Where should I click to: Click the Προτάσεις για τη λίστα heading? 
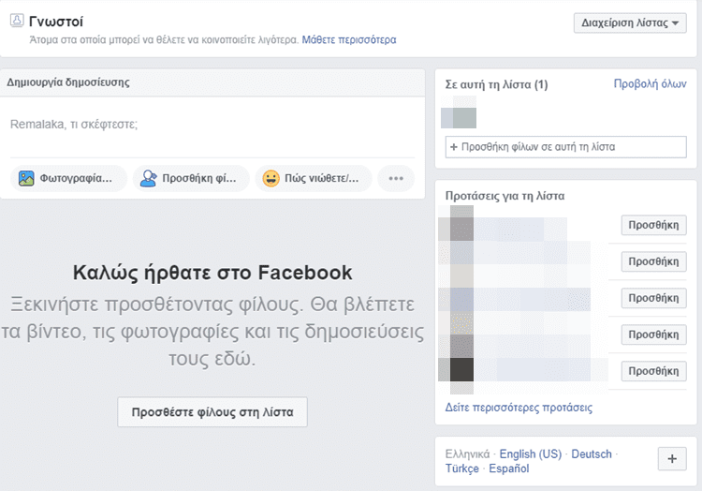click(505, 196)
